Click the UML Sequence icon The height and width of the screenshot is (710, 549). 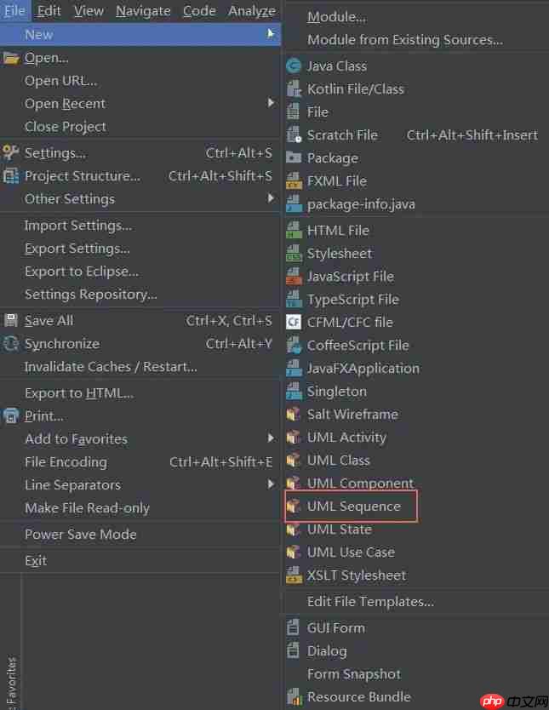(294, 507)
